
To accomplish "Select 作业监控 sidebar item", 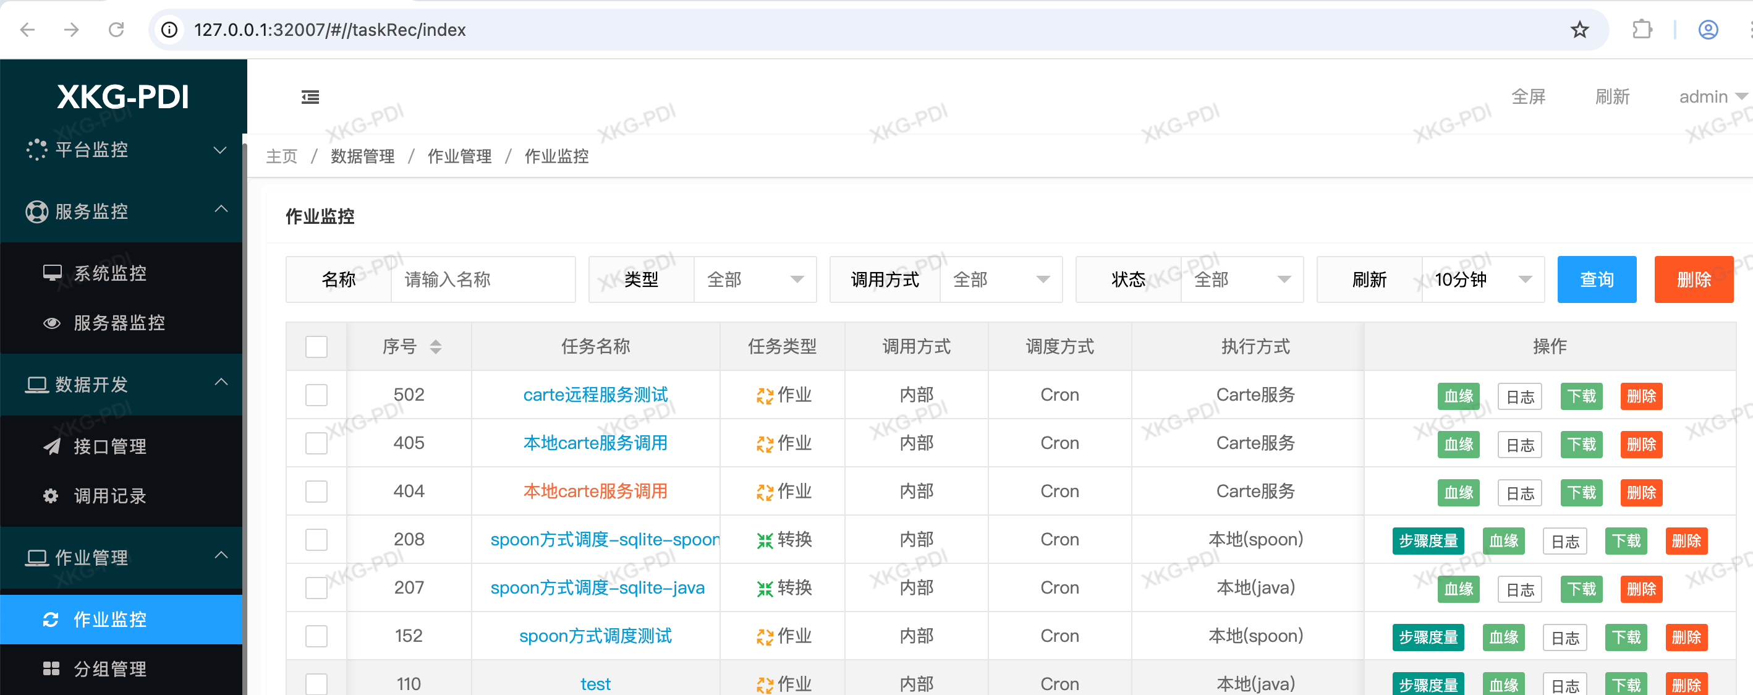I will click(x=109, y=620).
